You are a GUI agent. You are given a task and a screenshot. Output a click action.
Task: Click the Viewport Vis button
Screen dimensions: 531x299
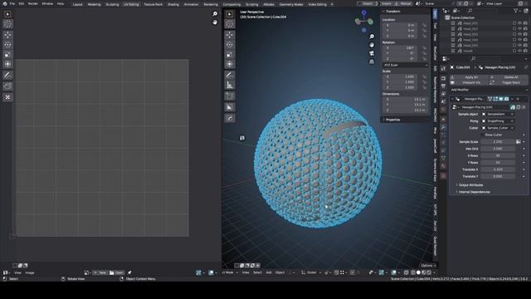[x=468, y=83]
